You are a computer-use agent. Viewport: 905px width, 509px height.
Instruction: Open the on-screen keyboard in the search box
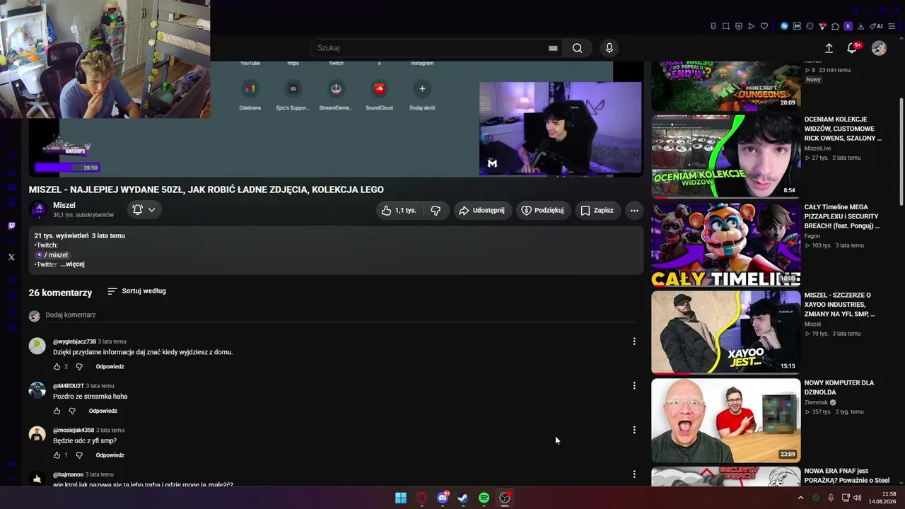point(553,48)
